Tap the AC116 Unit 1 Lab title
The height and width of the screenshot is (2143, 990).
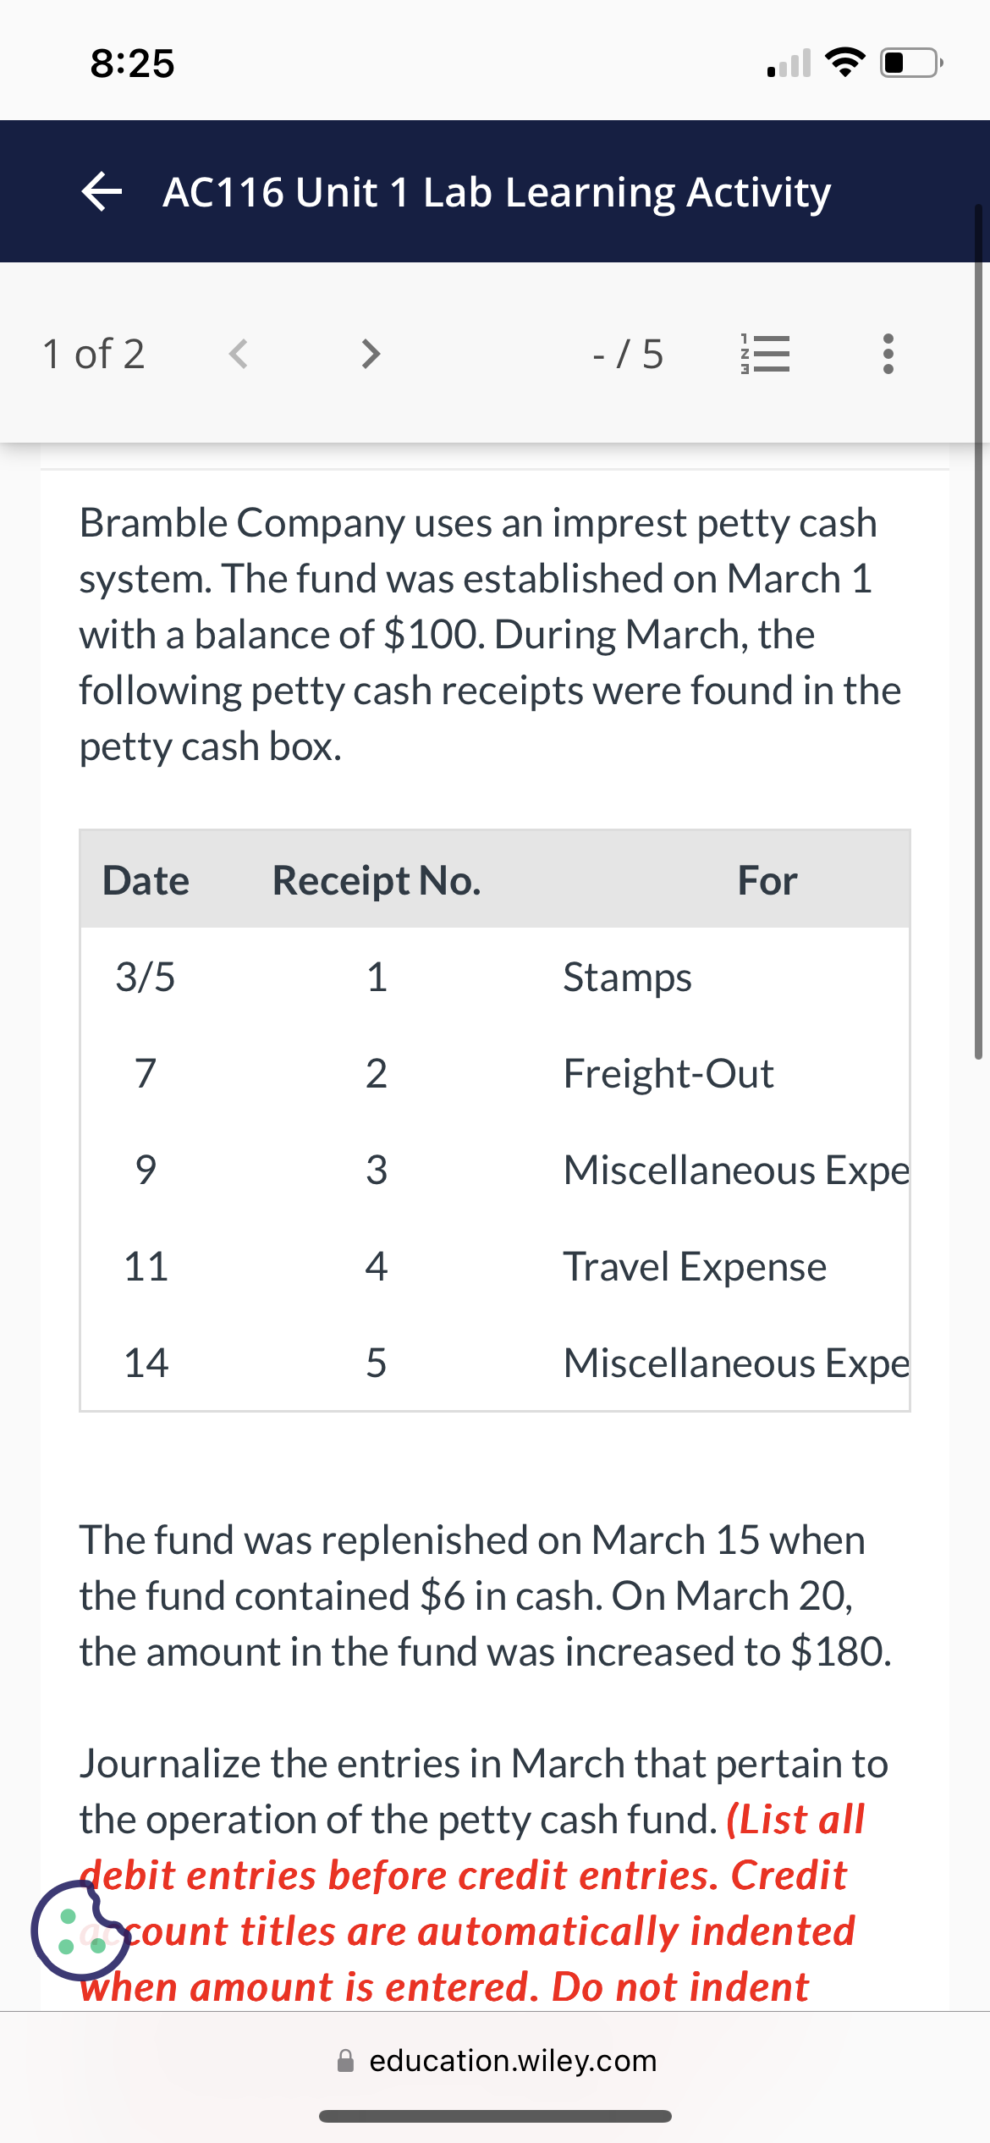pyautogui.click(x=497, y=192)
